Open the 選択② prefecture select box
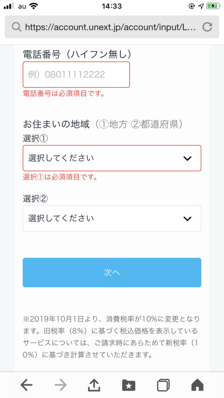The width and height of the screenshot is (224, 398). click(112, 218)
